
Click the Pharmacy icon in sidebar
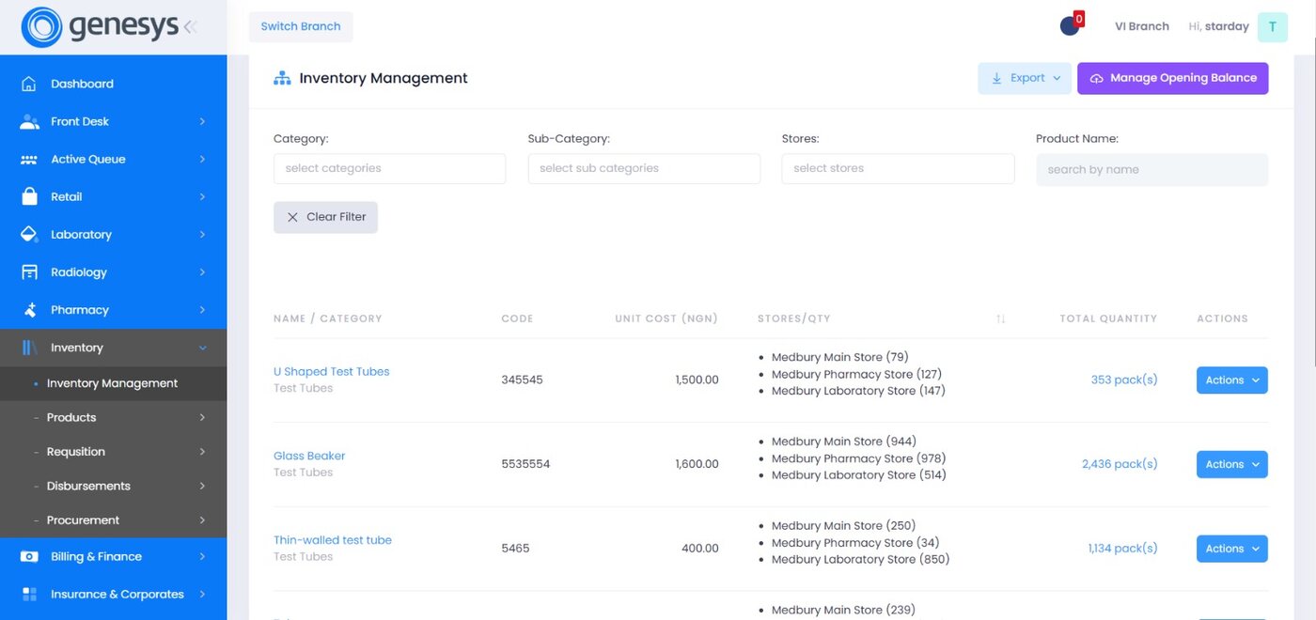pos(29,309)
